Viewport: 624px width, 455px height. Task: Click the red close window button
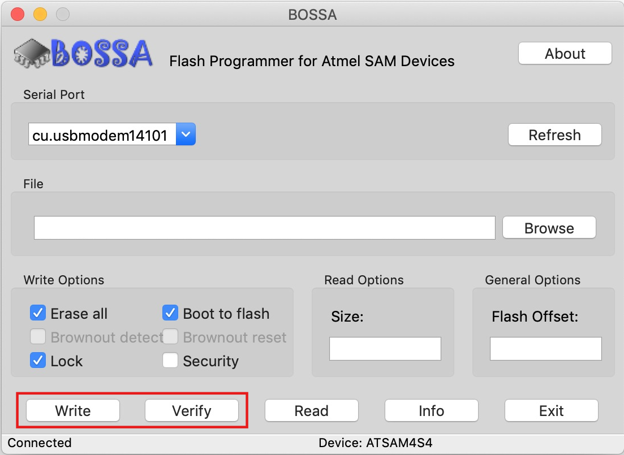[x=18, y=14]
